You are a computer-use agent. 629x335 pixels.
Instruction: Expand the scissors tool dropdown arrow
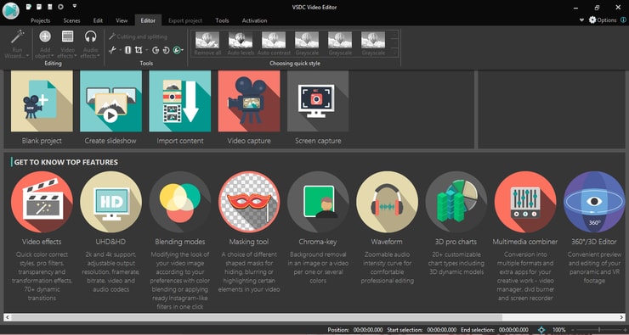pos(121,50)
